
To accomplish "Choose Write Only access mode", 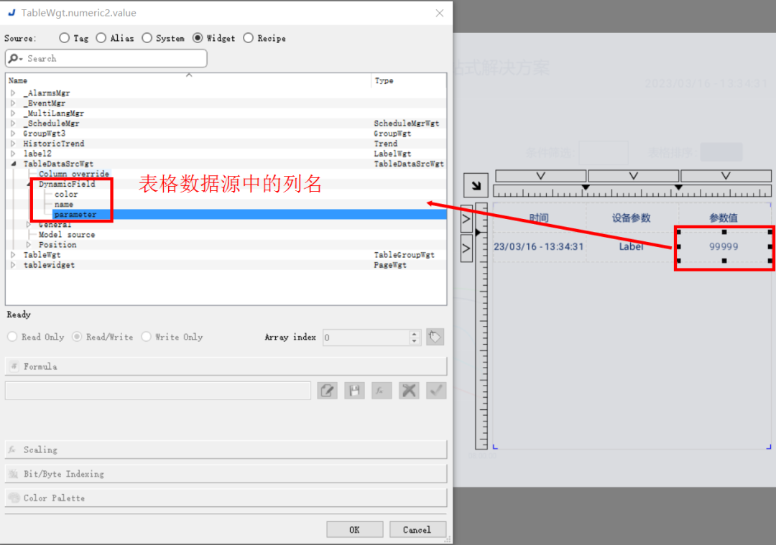I will (x=146, y=337).
